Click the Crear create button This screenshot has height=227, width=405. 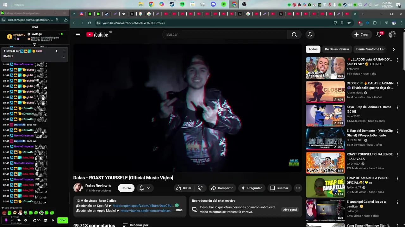click(x=361, y=34)
